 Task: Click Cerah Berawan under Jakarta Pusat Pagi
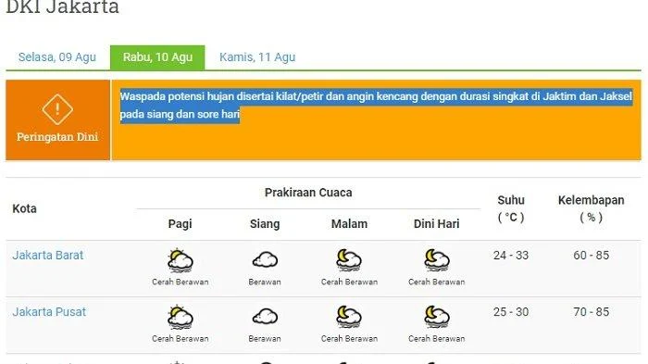181,338
